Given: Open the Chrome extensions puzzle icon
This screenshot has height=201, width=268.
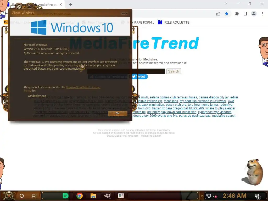Looking at the screenshot, I should tap(237, 14).
